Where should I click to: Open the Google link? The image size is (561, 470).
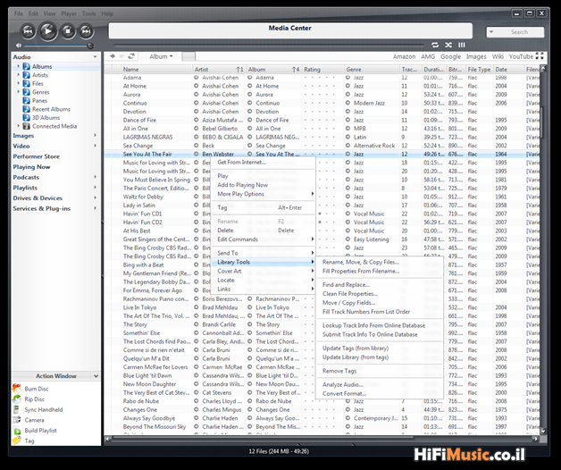(x=450, y=56)
